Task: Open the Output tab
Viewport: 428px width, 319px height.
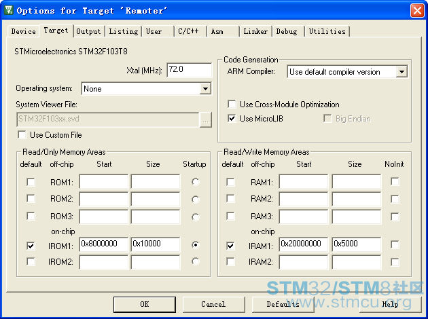Action: (x=88, y=32)
